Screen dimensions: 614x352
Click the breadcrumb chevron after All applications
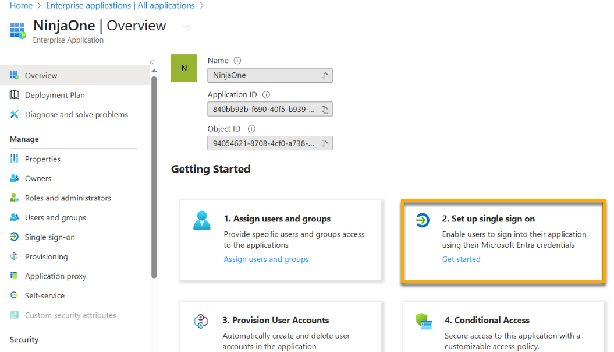coord(202,5)
